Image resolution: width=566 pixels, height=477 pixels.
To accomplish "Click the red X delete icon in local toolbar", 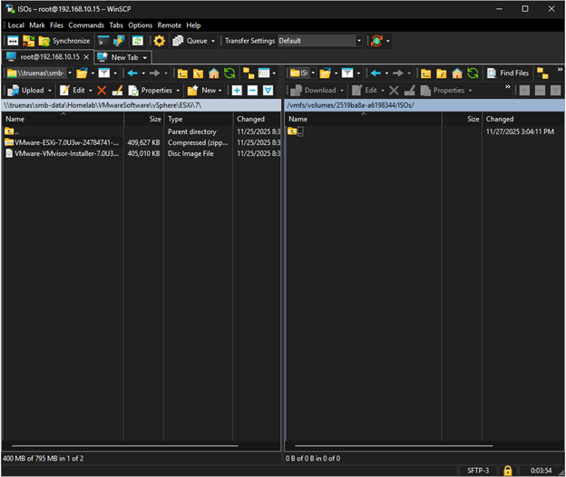I will pos(102,91).
